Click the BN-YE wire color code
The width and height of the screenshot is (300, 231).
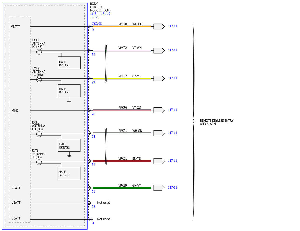(136, 158)
